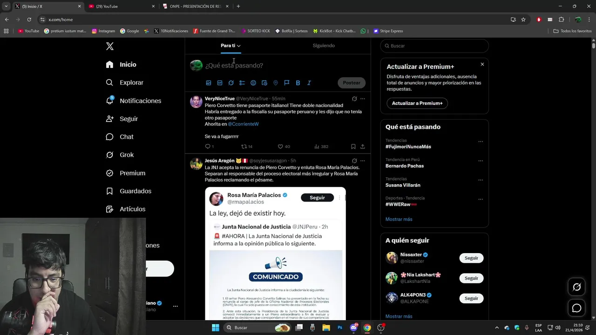Bookmark VeryNiceTrue's post
The height and width of the screenshot is (335, 596).
pos(353,147)
